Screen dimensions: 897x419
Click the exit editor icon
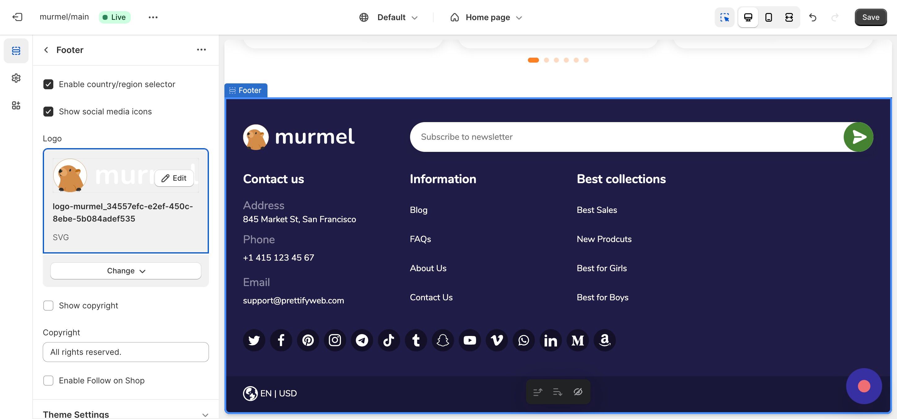coord(17,17)
